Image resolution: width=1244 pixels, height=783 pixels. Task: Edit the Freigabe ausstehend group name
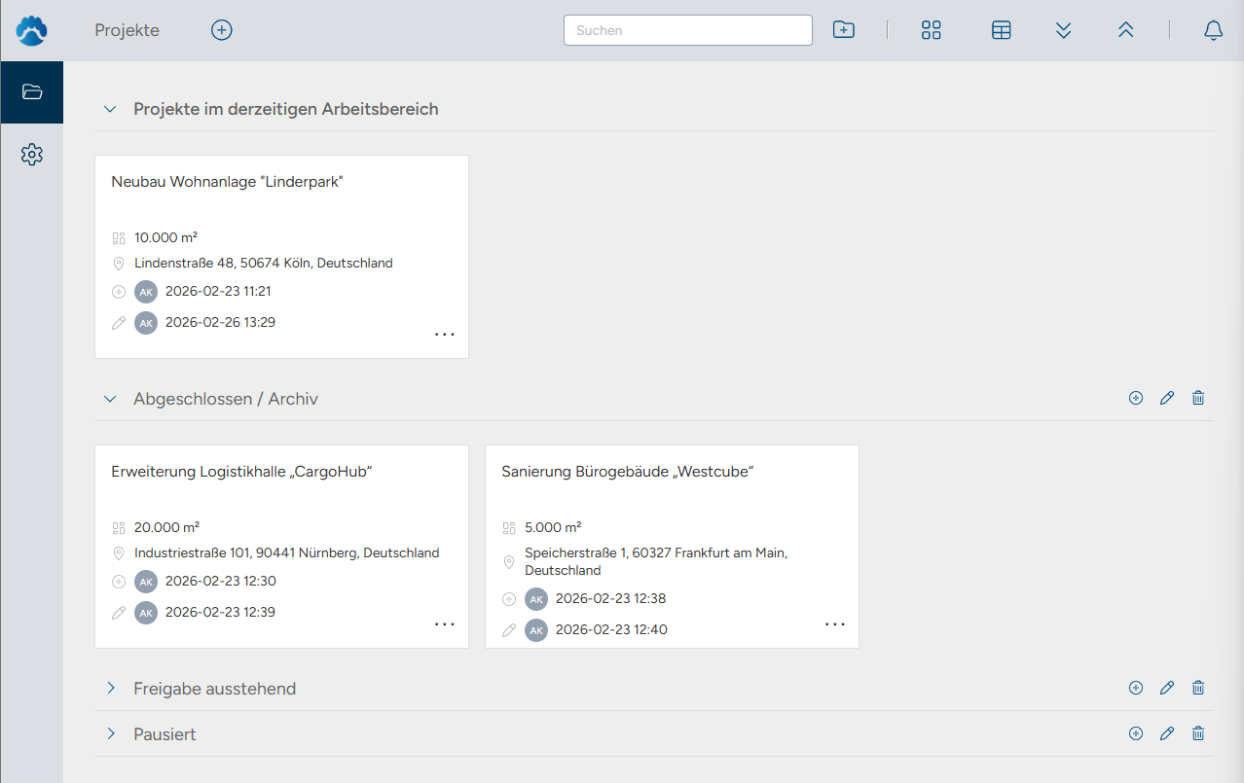(1167, 688)
